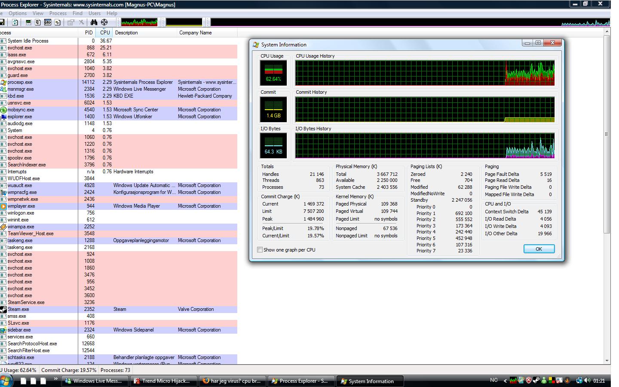Click the greyed Properties toolbar icon
The height and width of the screenshot is (387, 619).
click(71, 22)
